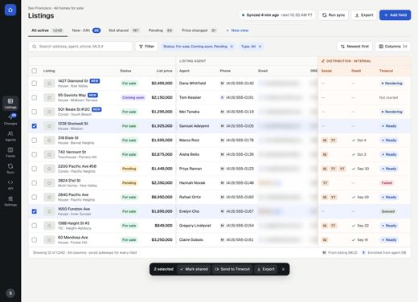Viewport: 418px width, 302px height.
Task: Click the Pending badge for 2200 Pacific Ave
Action: pos(129,169)
